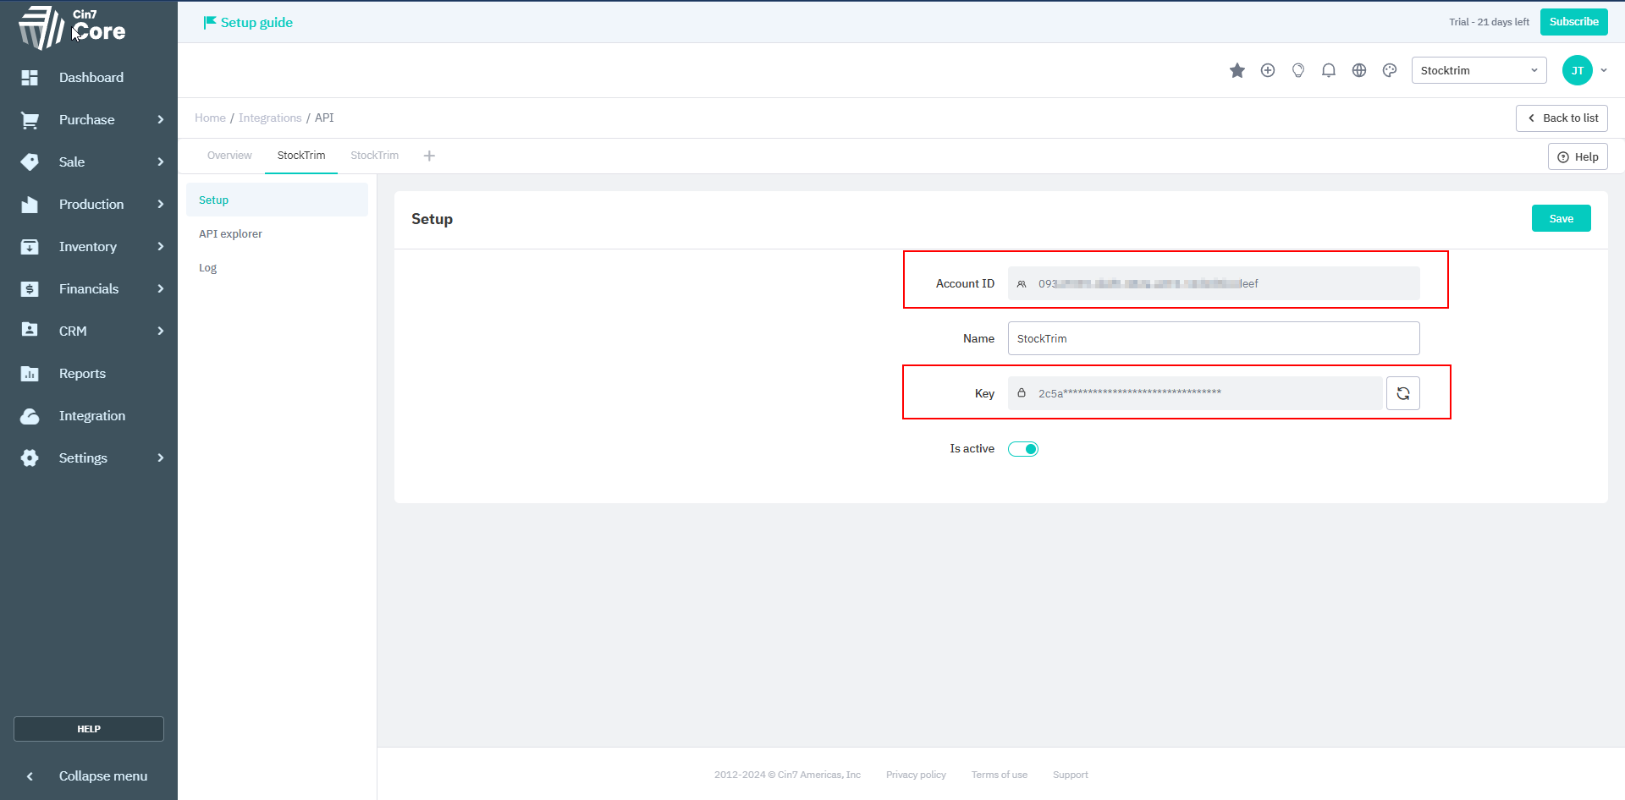This screenshot has width=1625, height=800.
Task: Click Back to list button
Action: pyautogui.click(x=1562, y=118)
